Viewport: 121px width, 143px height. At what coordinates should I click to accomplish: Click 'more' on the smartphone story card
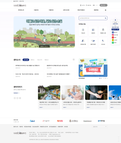click(x=65, y=107)
